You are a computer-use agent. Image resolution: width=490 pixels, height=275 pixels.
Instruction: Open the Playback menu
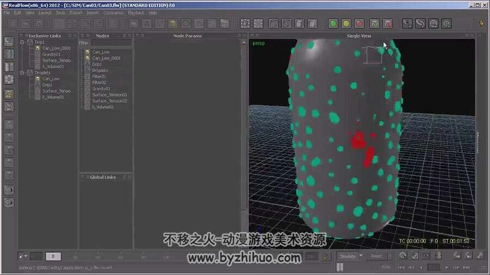(x=136, y=13)
